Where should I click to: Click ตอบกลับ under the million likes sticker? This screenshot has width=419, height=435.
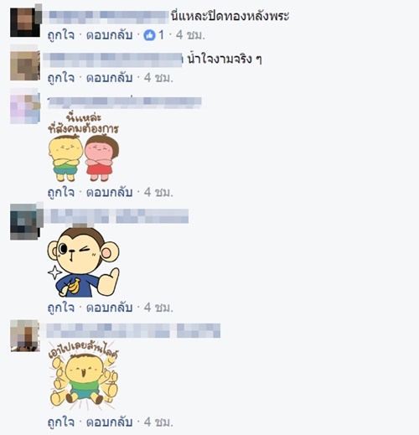pyautogui.click(x=109, y=422)
